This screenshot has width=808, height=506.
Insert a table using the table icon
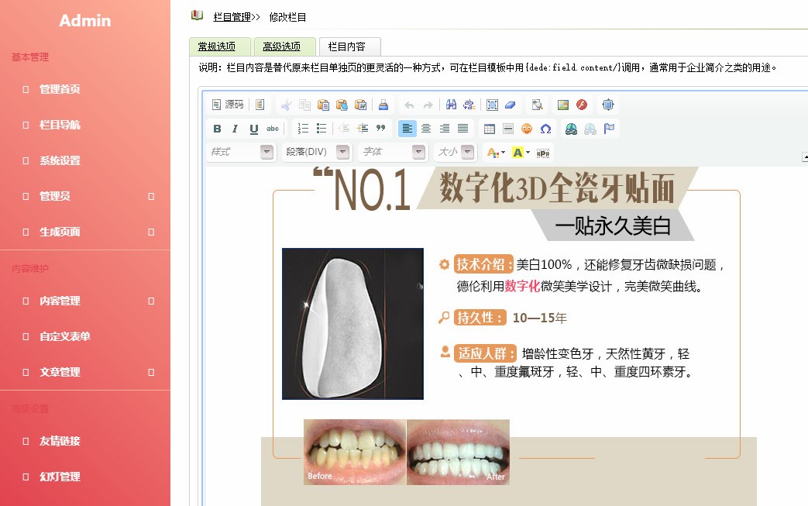[488, 129]
